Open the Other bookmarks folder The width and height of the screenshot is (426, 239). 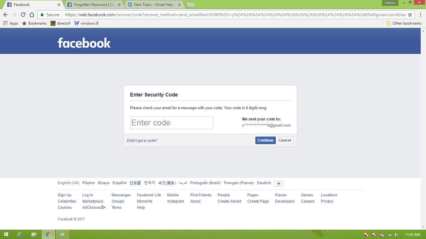click(404, 23)
